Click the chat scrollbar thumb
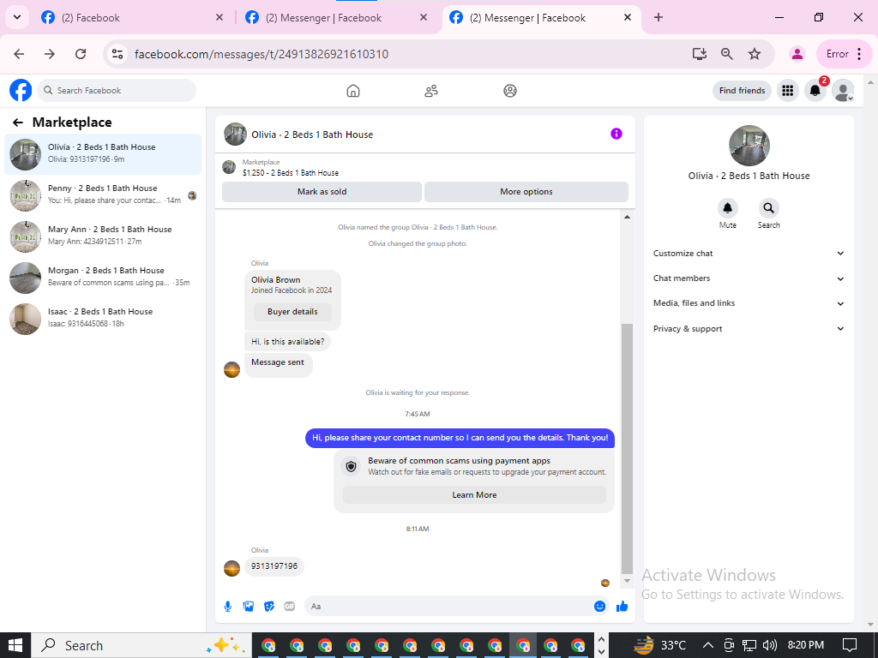 627,447
